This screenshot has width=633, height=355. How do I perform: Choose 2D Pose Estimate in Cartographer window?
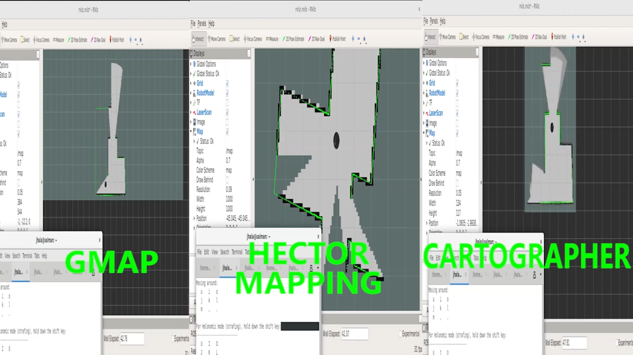518,37
